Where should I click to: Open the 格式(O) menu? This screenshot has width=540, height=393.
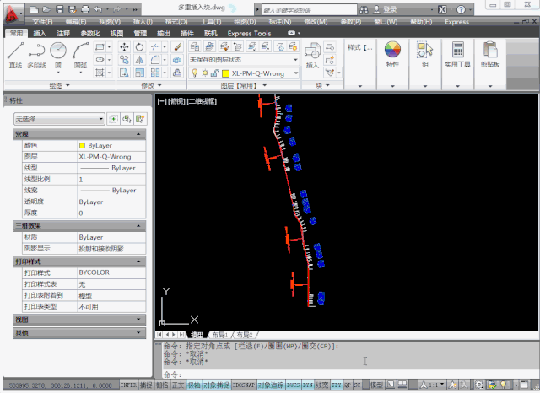tap(175, 21)
